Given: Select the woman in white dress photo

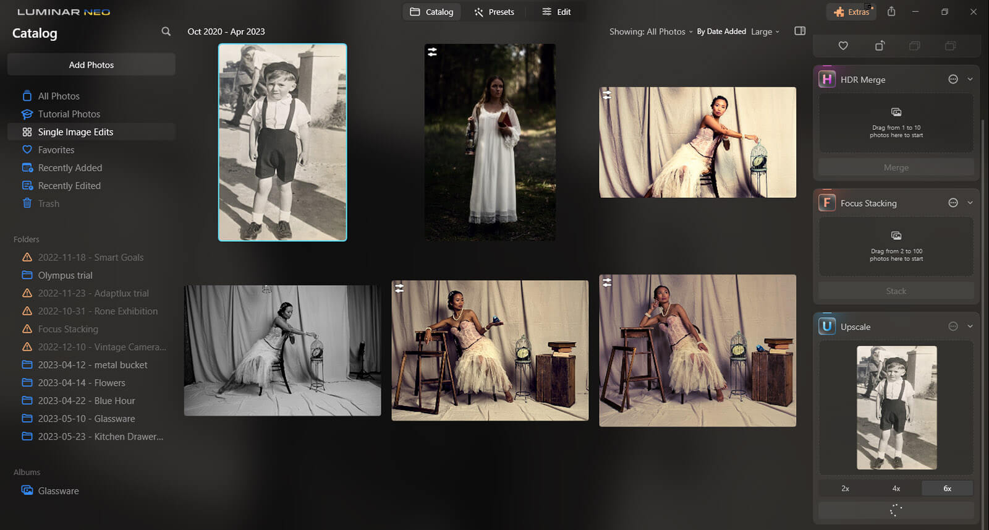Looking at the screenshot, I should [490, 142].
